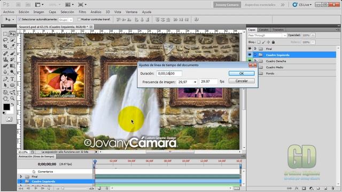This screenshot has height=192, width=342.
Task: Switch to the Trazados tab
Action: [x=278, y=30]
